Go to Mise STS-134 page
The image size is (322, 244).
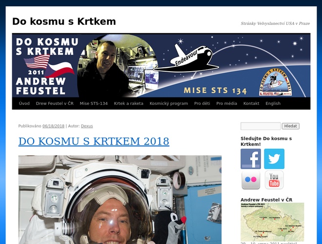[94, 103]
